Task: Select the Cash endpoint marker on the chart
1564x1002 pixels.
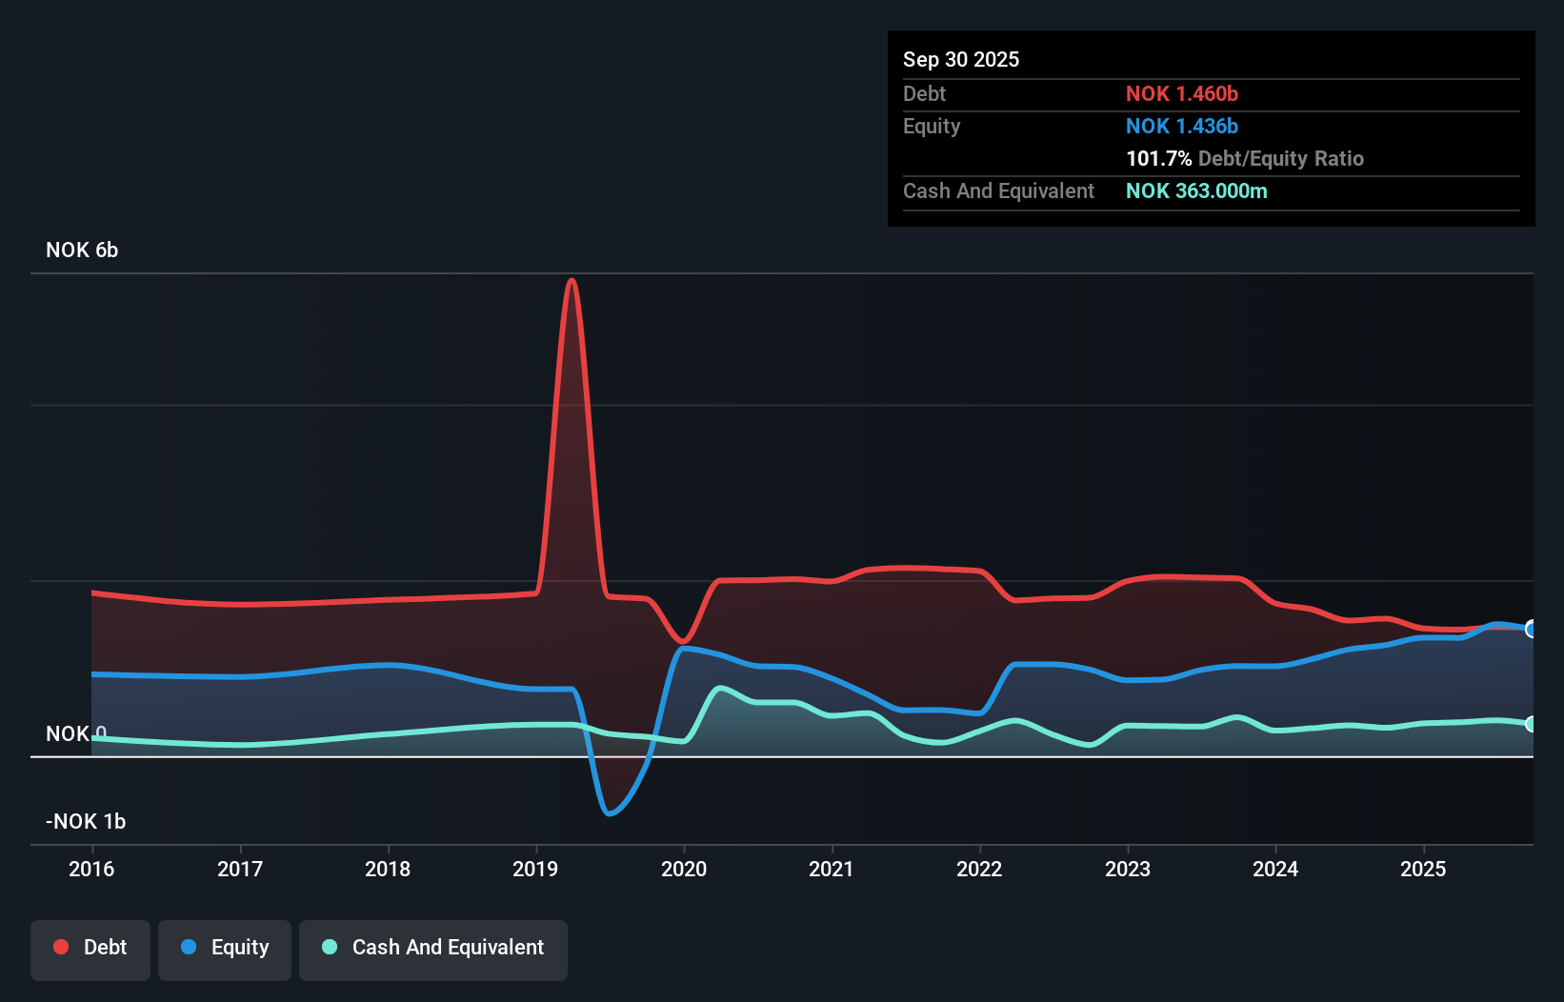Action: [1530, 724]
